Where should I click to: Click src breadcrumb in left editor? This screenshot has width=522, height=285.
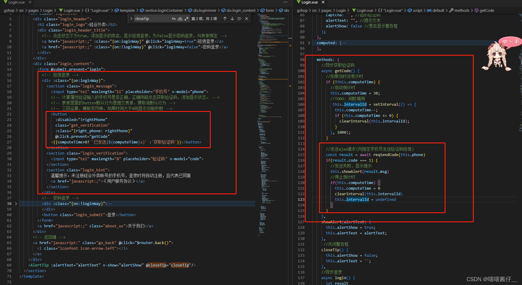(21, 10)
